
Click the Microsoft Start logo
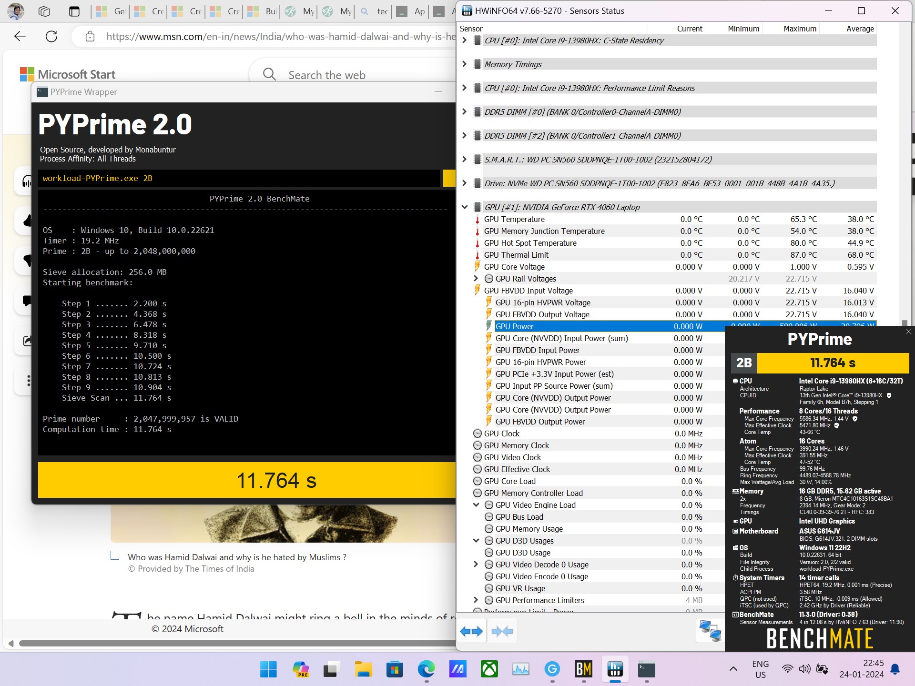point(68,74)
